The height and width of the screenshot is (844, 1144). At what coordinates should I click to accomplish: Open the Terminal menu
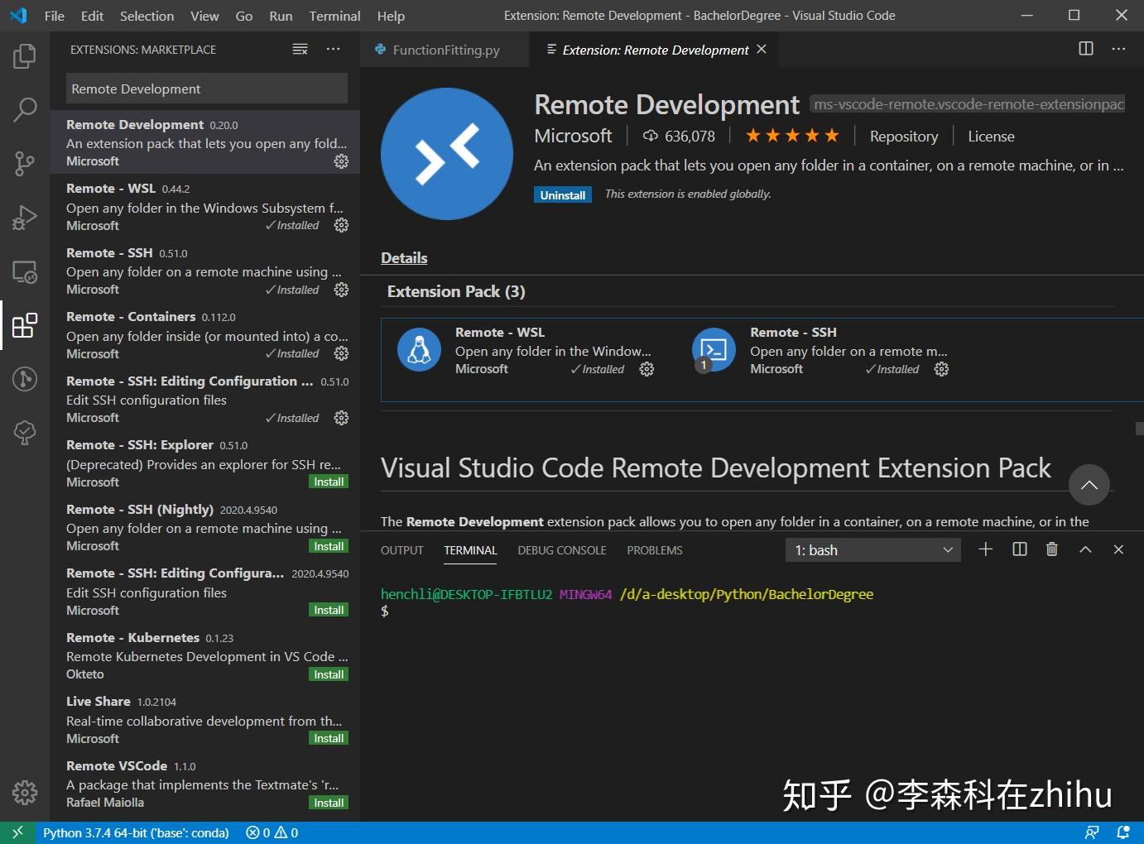pos(334,15)
